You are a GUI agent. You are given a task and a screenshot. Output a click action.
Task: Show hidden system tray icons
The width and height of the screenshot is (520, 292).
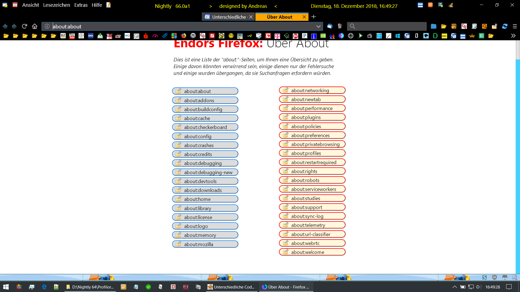[455, 287]
